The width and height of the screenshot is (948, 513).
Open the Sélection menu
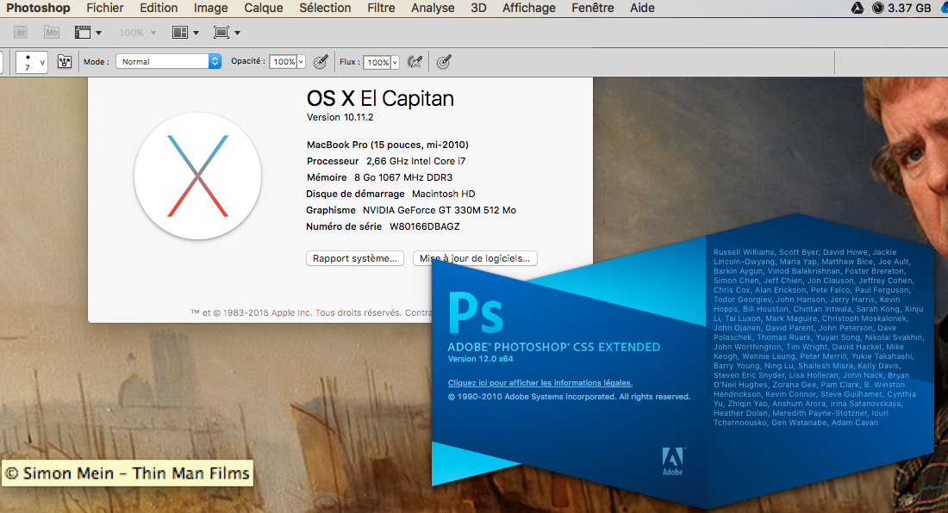click(x=325, y=8)
